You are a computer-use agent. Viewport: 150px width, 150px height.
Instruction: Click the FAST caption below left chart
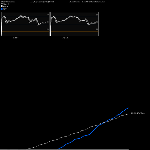pyautogui.click(x=16, y=38)
